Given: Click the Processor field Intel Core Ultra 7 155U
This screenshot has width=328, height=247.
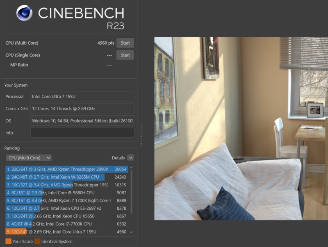Looking at the screenshot, I should click(82, 96).
